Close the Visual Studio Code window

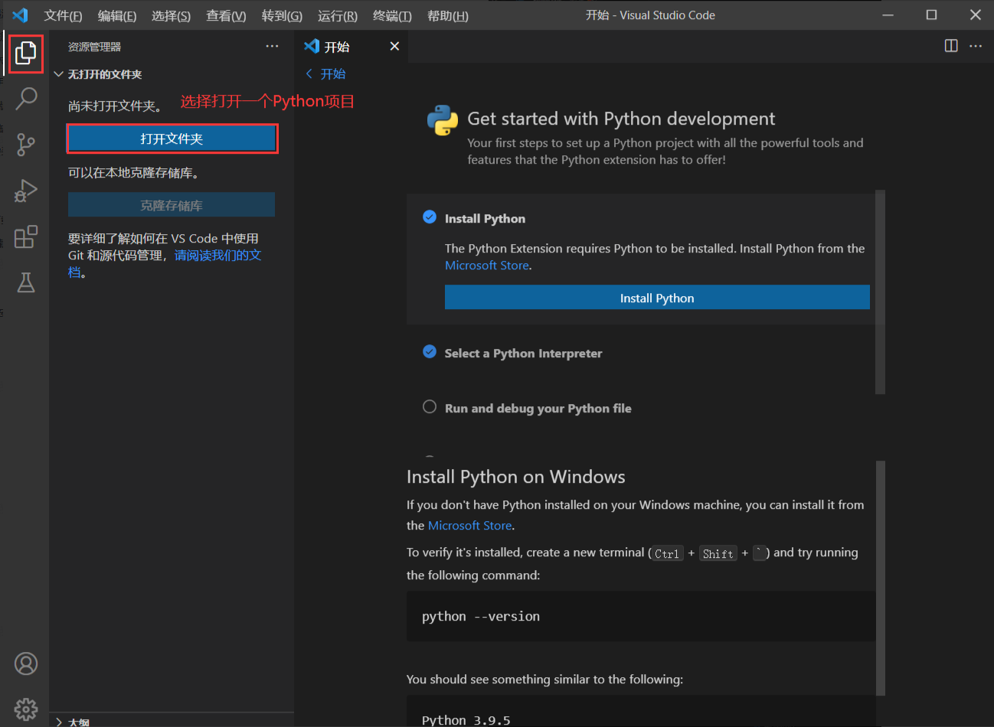(x=976, y=15)
